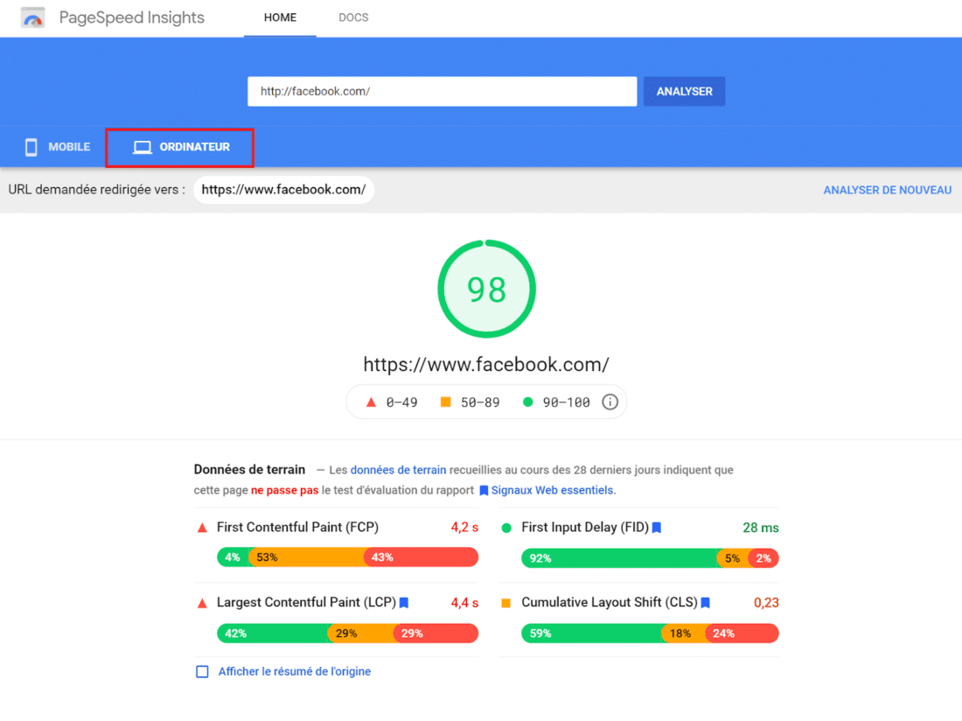The width and height of the screenshot is (962, 721).
Task: Click the PageSpeed Insights logo icon
Action: [x=32, y=17]
